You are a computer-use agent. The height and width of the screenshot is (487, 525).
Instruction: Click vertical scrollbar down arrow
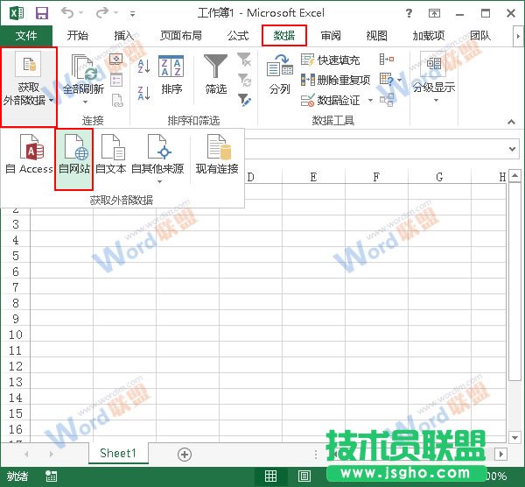tap(514, 437)
